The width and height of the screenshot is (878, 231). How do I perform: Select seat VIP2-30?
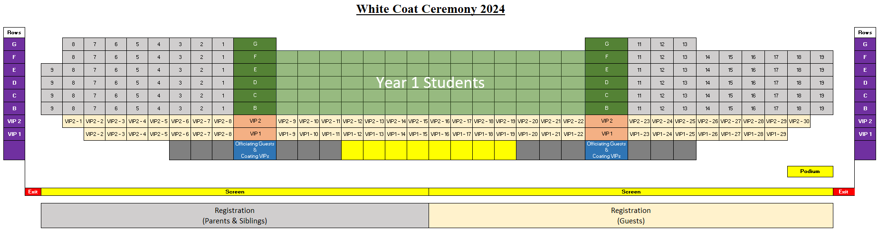799,121
